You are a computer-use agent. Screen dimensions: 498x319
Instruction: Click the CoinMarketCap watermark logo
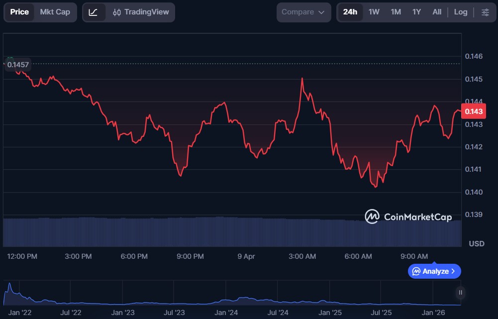(x=372, y=216)
